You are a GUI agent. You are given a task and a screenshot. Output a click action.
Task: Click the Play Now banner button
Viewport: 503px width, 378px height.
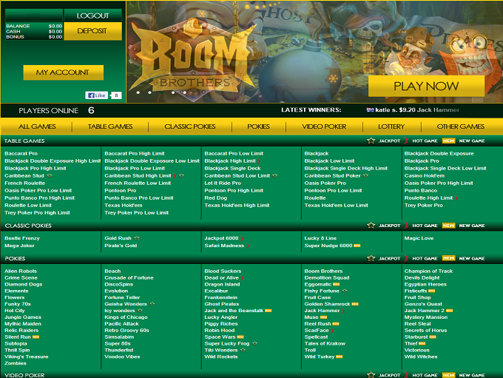(x=426, y=86)
